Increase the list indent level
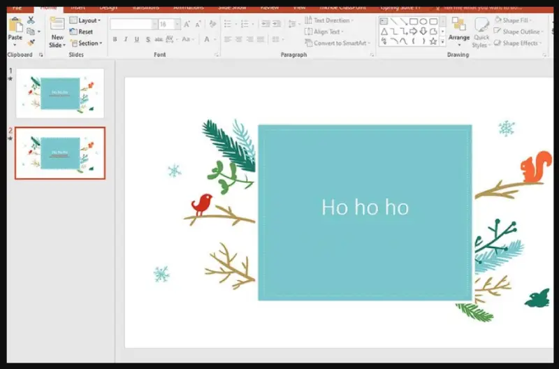Viewport: 559px width, 369px height. [x=276, y=24]
